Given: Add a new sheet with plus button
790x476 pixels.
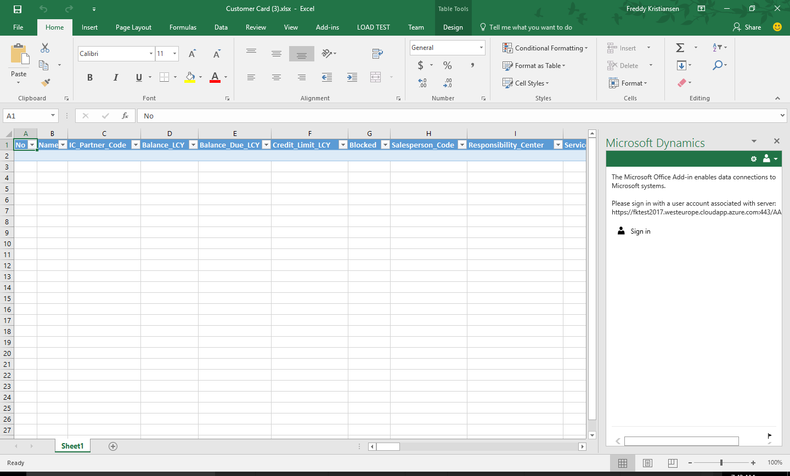Looking at the screenshot, I should [113, 446].
